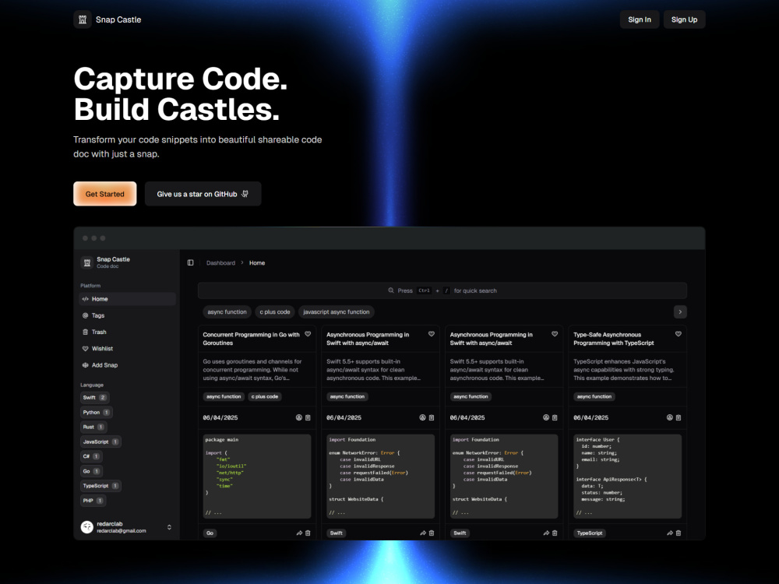
Task: Click the TypeScript enhances JavaScript's description text
Action: point(623,369)
